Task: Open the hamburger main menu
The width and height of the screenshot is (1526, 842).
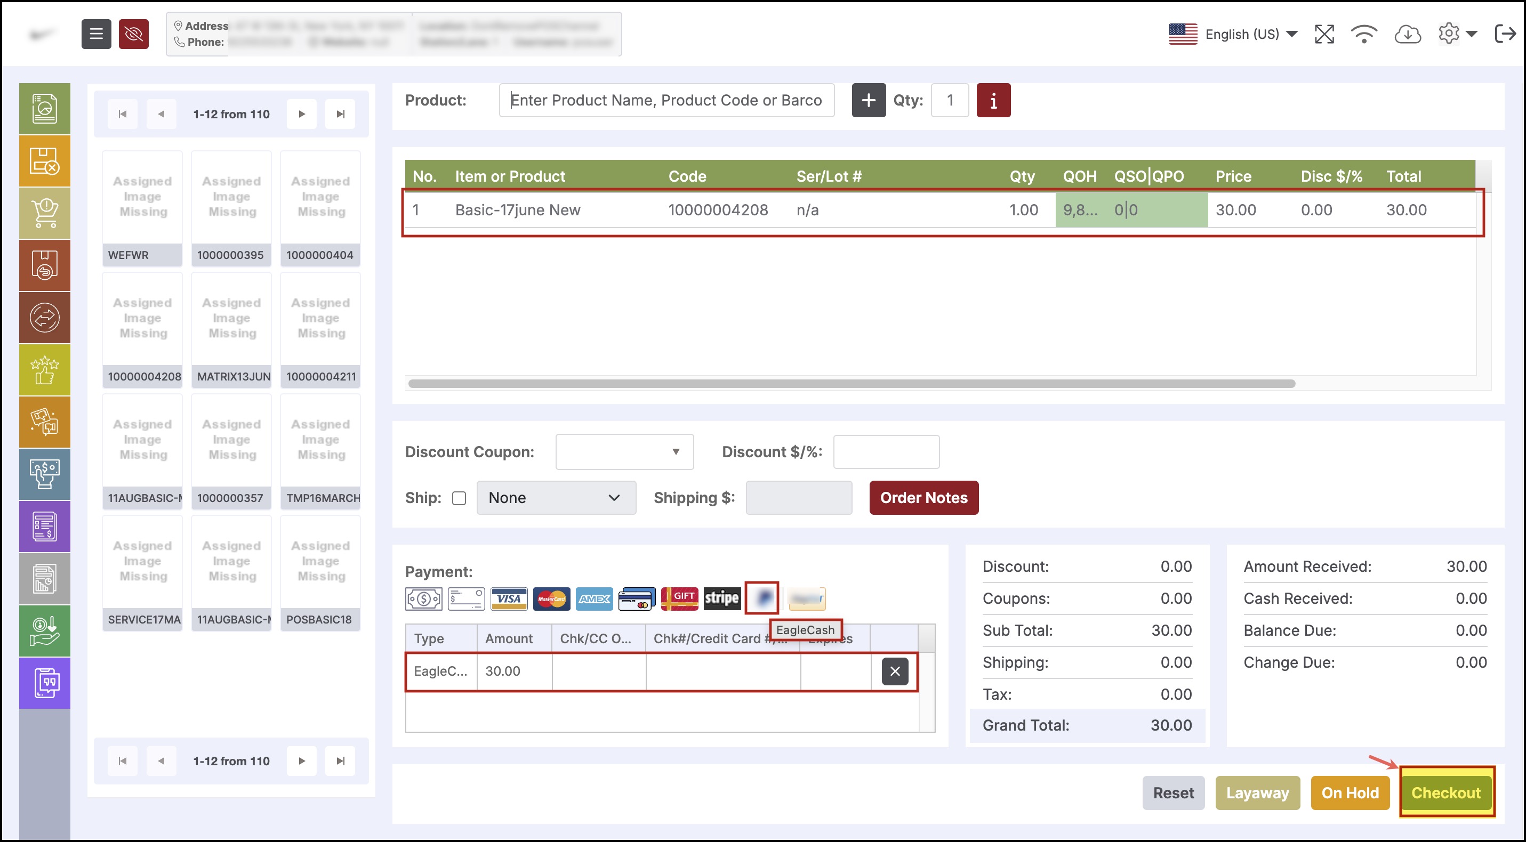Action: click(96, 34)
